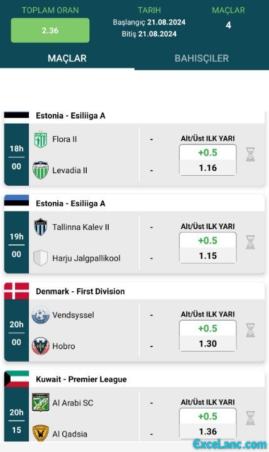Select the +0.5 bet at 1.15 odds
Viewport: 269px width, 452px height.
[x=208, y=248]
